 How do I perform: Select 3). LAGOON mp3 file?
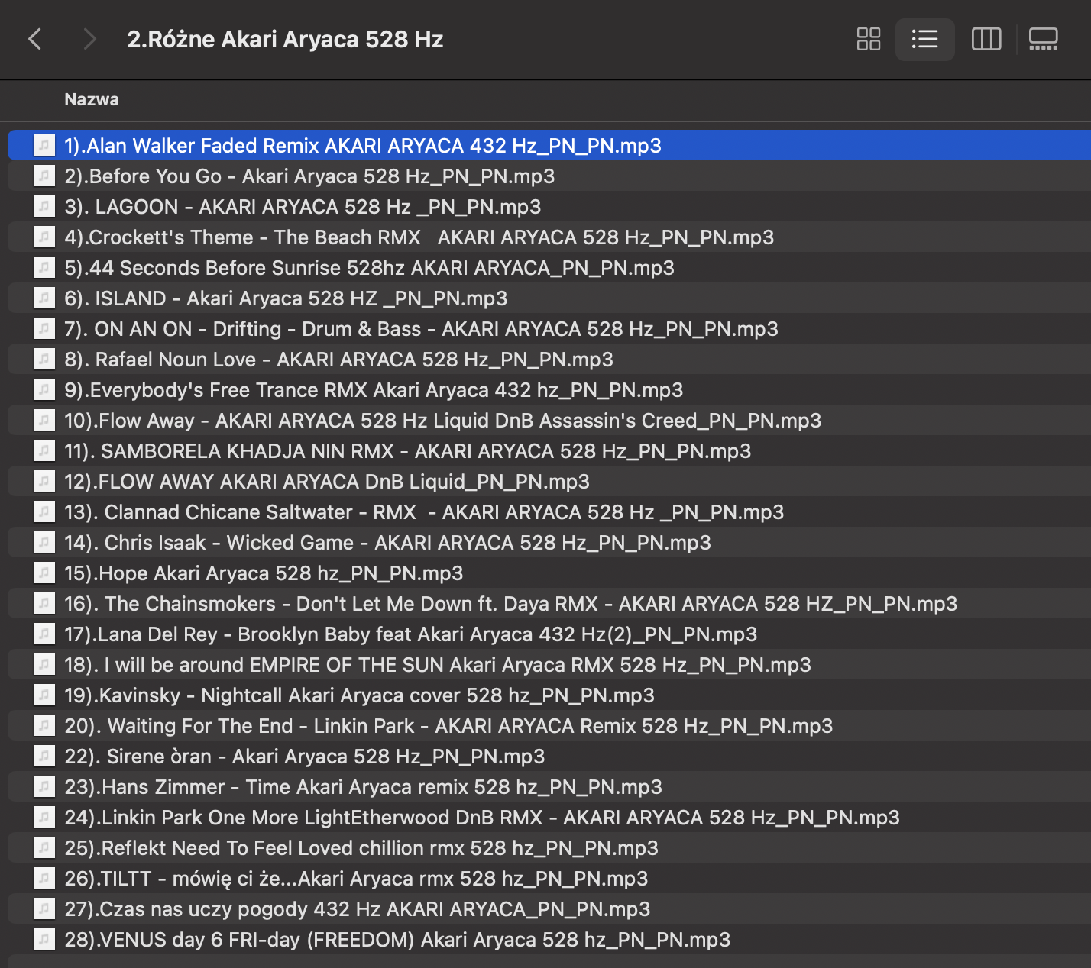pos(303,207)
